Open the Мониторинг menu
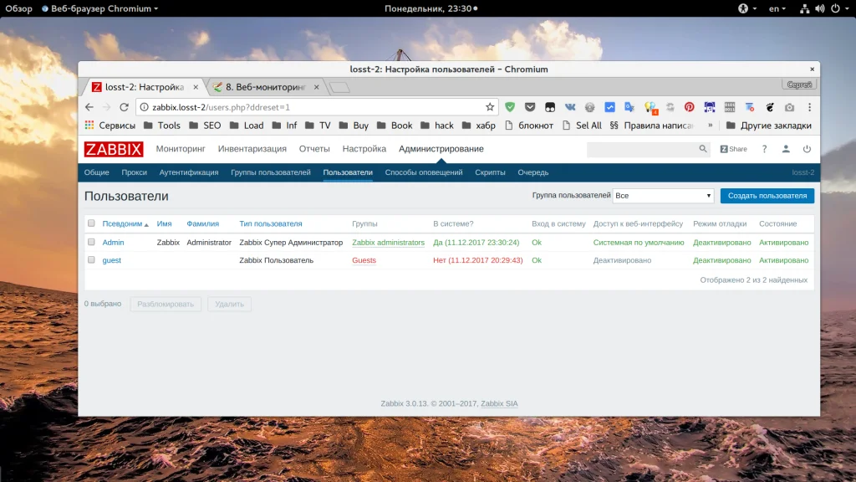The image size is (856, 482). [180, 149]
